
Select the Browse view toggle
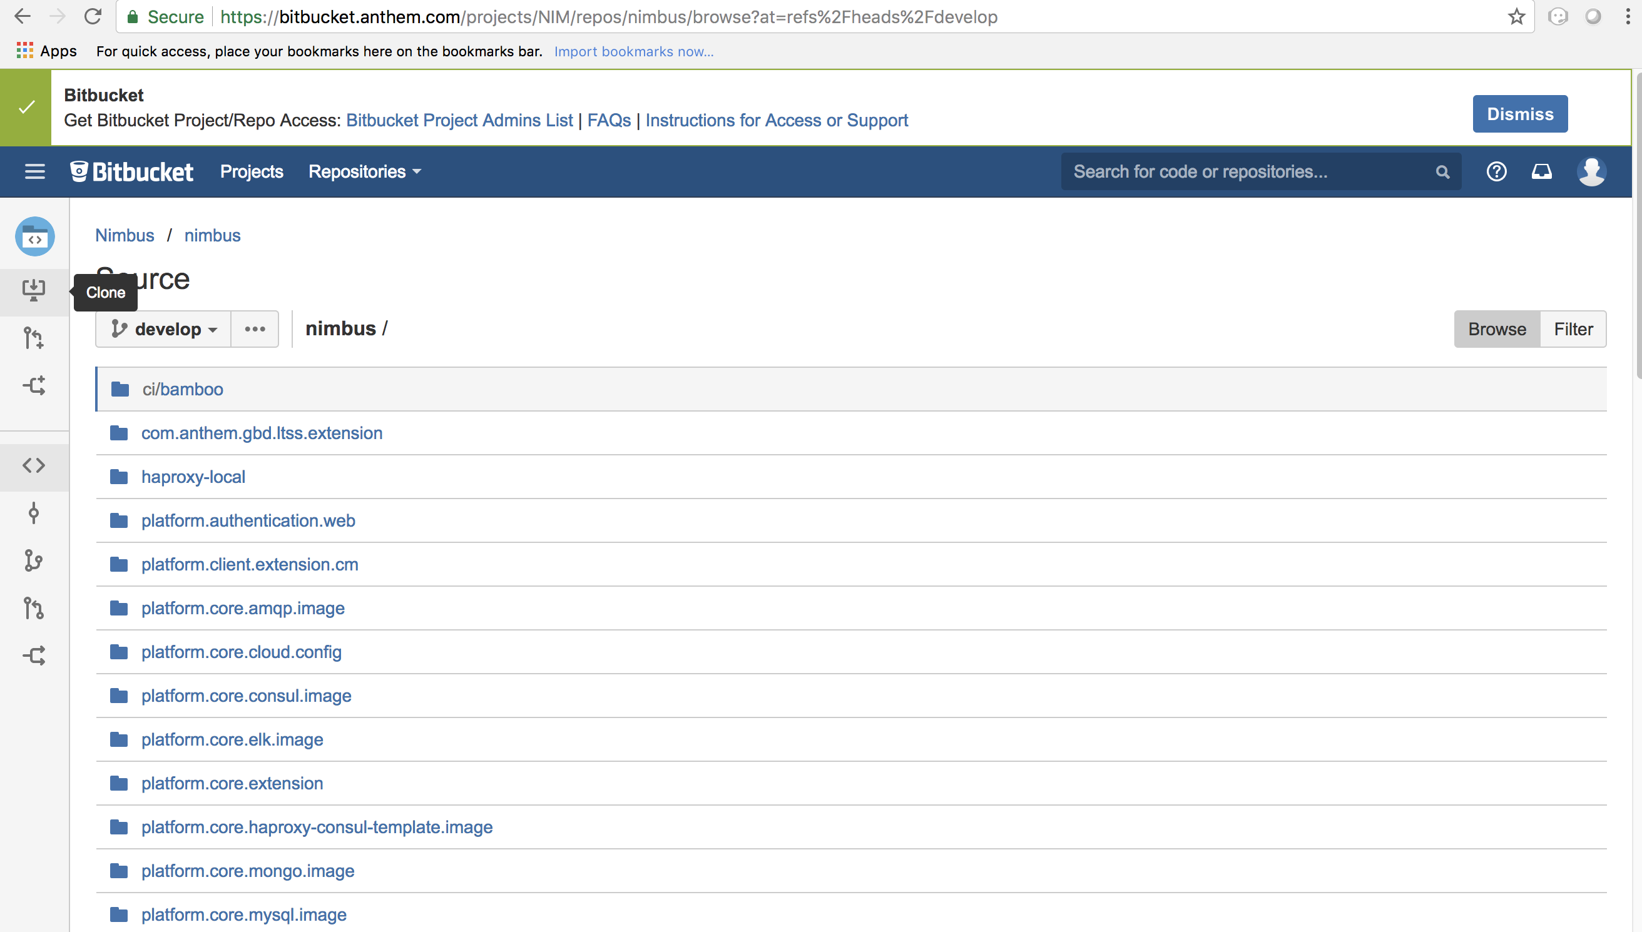(x=1497, y=329)
